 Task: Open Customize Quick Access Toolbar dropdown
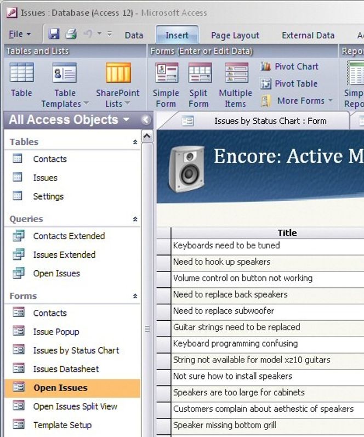110,34
